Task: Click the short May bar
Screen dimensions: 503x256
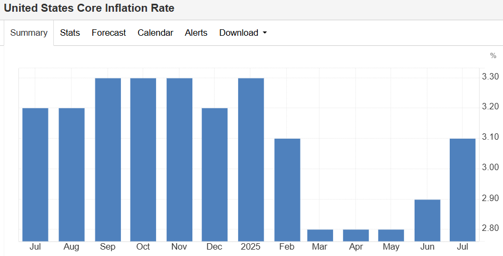Action: [391, 235]
